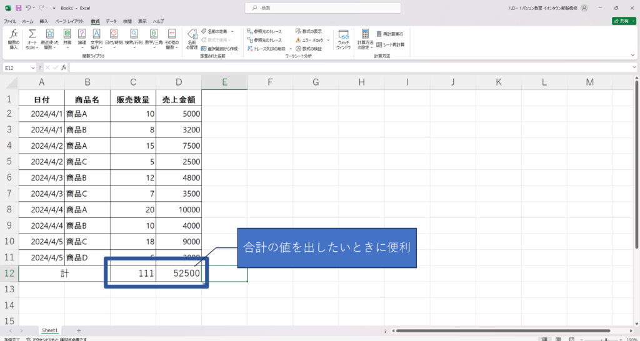Screen dimensions: 640x341
Task: Click the Insert Function (関数の挿入) icon
Action: (x=14, y=39)
